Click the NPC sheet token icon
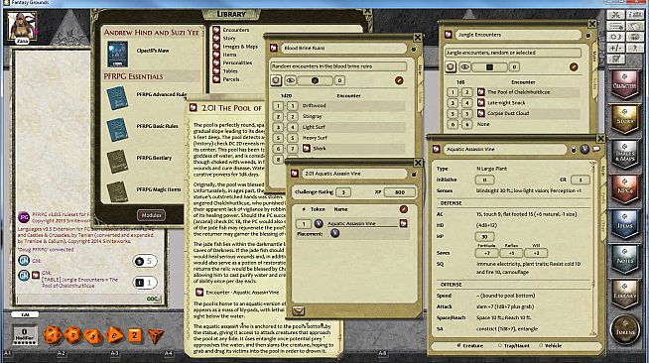649x363 pixels. coord(584,149)
